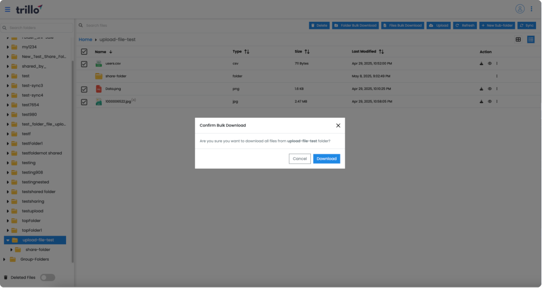Select the testupload folder in tree

click(32, 211)
